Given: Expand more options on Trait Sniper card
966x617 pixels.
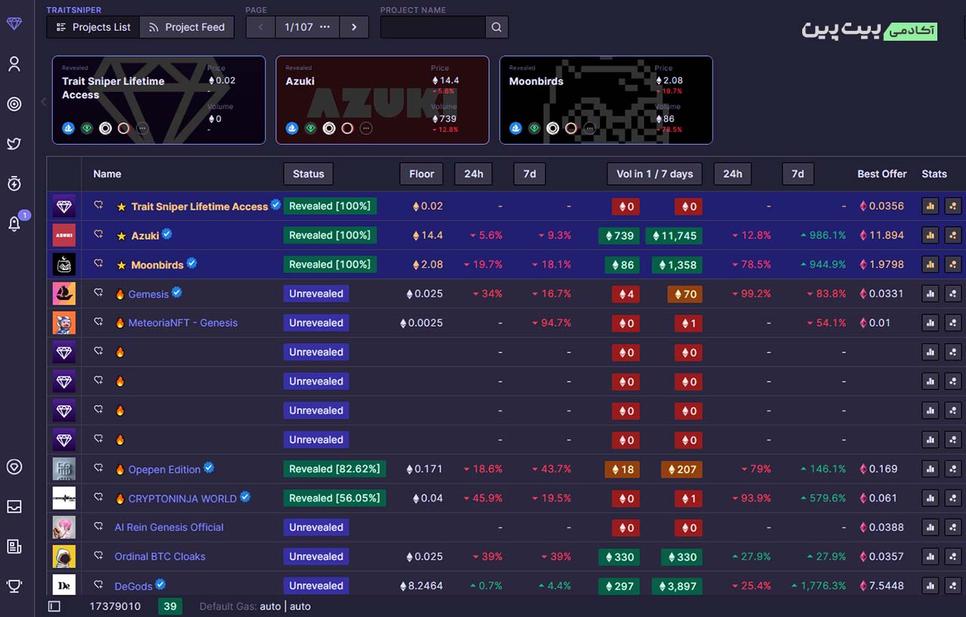Looking at the screenshot, I should click(142, 128).
